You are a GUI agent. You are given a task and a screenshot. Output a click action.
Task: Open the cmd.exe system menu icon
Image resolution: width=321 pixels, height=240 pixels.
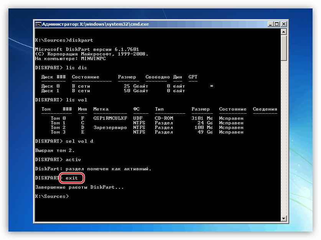tap(38, 24)
